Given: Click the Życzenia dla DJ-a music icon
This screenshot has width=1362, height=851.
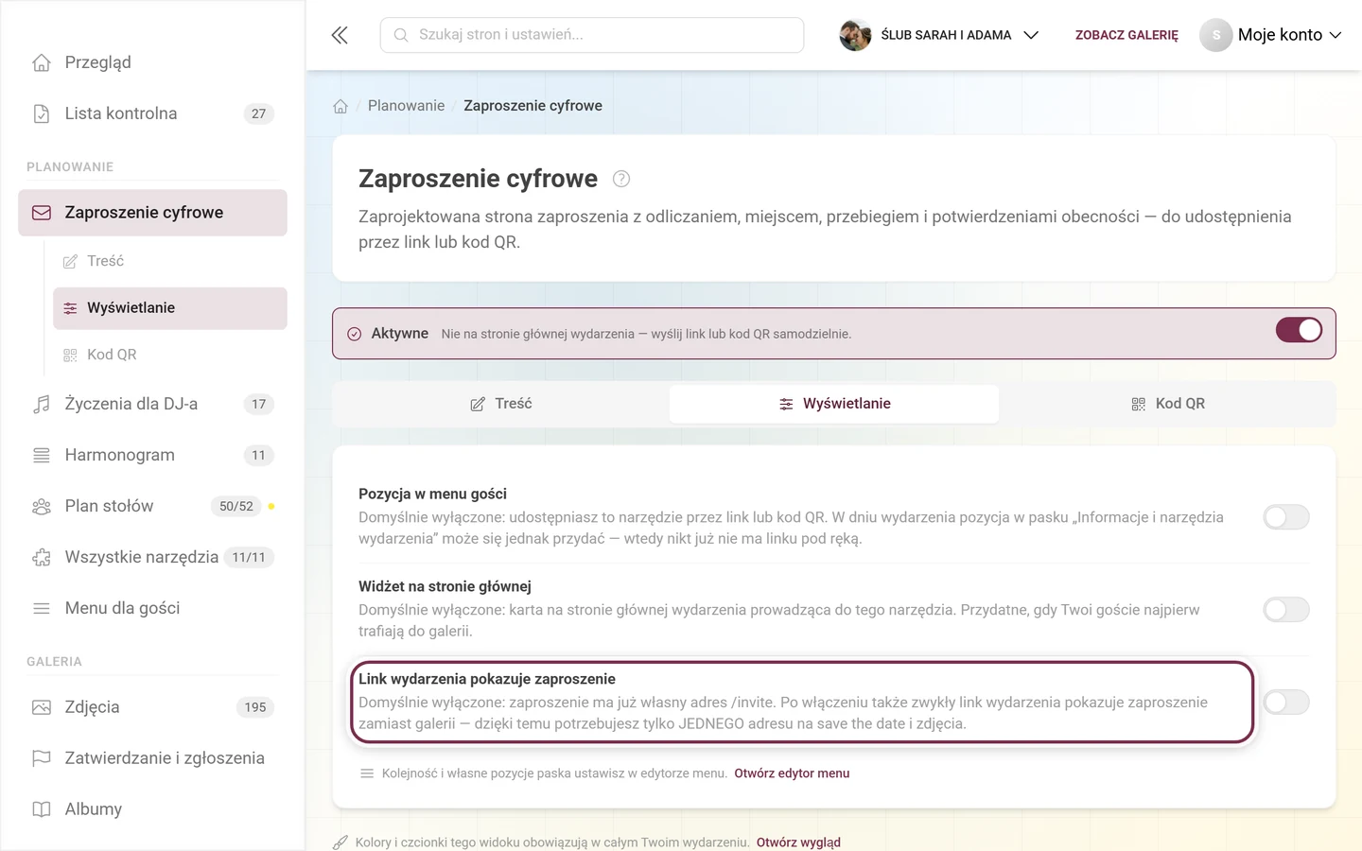Looking at the screenshot, I should [x=42, y=404].
